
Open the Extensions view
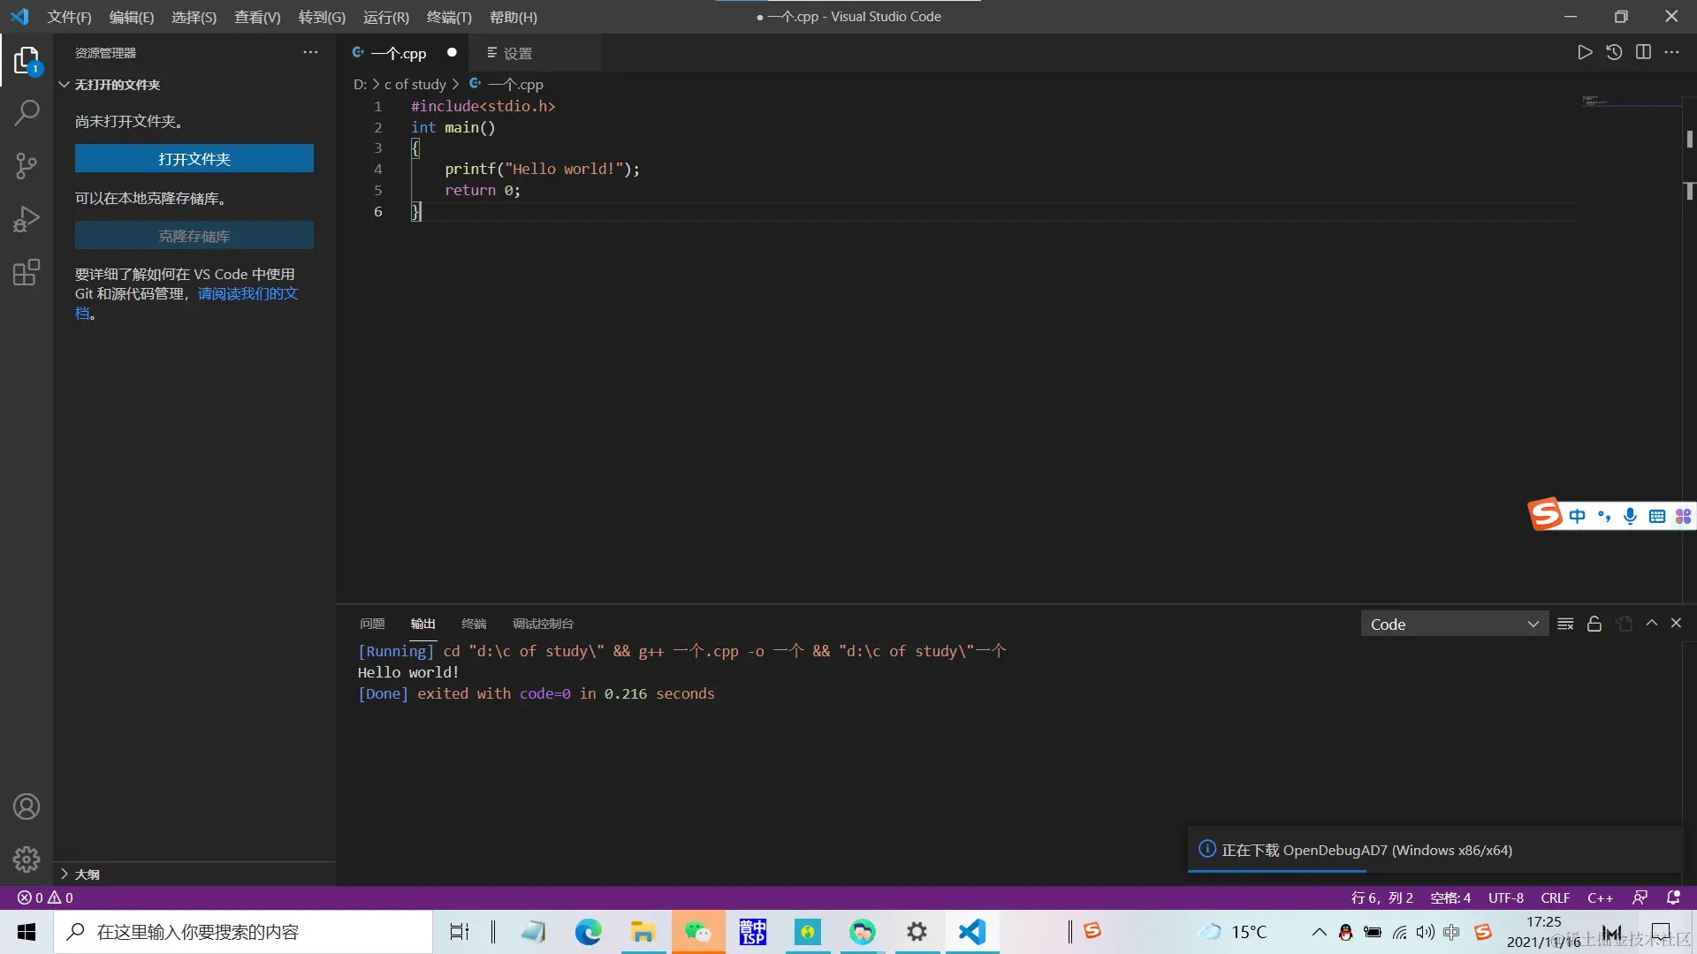coord(27,272)
